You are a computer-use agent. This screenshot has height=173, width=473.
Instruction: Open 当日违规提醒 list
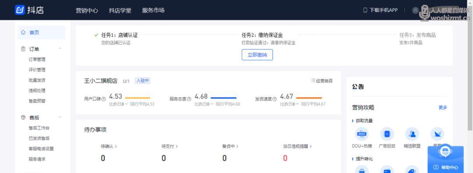(297, 146)
